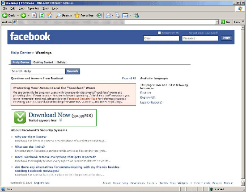246x192 pixels.
Task: Select the Help Center tab
Action: pos(21,62)
